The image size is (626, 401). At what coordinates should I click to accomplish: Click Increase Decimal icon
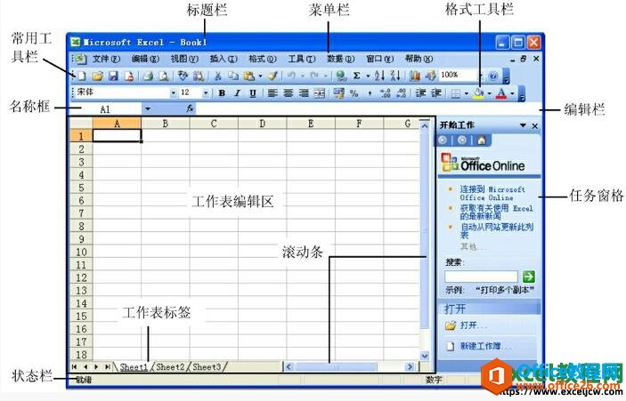click(x=386, y=93)
